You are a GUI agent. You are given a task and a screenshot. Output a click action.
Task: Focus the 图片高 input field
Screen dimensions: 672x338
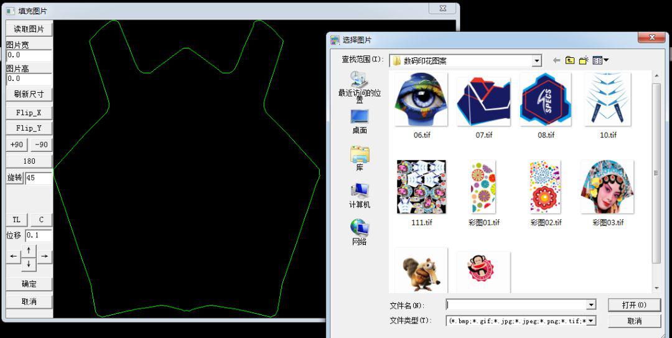(x=29, y=79)
